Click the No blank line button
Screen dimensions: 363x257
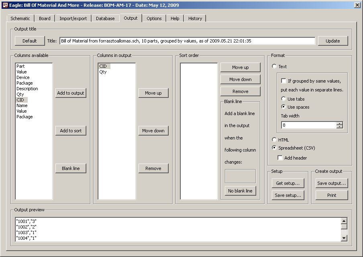[x=240, y=191]
